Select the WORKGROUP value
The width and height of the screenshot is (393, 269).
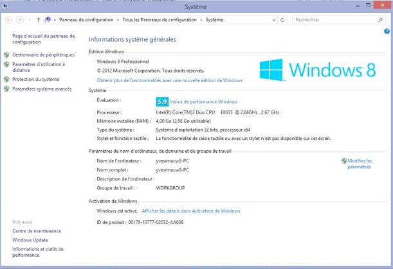(170, 188)
